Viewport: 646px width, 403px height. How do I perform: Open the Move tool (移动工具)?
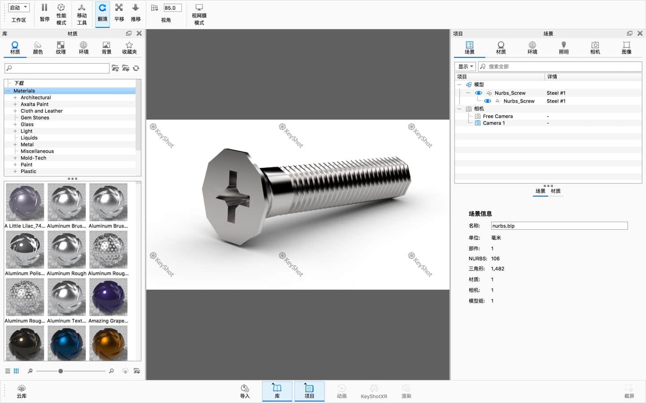82,14
